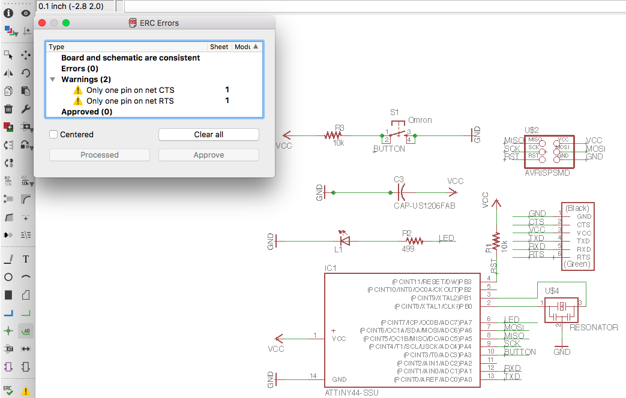Close the ERC Errors window
This screenshot has width=626, height=398.
[x=42, y=23]
